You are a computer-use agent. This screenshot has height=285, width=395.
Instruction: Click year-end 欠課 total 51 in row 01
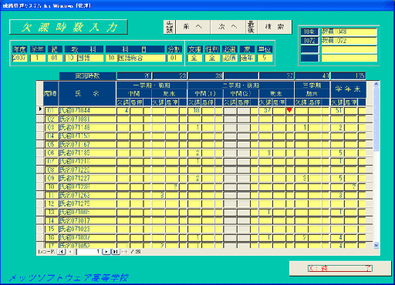337,111
